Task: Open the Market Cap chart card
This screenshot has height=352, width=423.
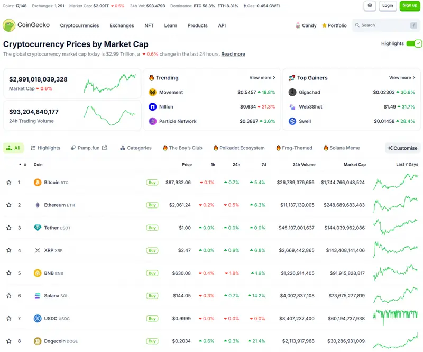Action: [x=72, y=84]
